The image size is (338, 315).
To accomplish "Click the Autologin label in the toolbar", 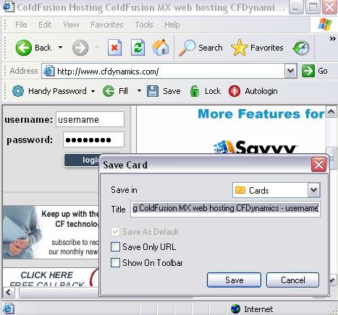I will tap(261, 91).
